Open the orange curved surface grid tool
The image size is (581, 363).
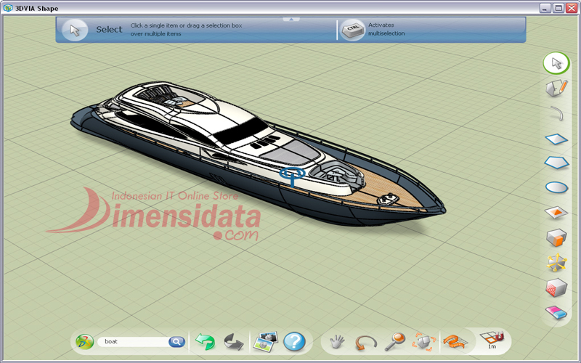pos(455,341)
